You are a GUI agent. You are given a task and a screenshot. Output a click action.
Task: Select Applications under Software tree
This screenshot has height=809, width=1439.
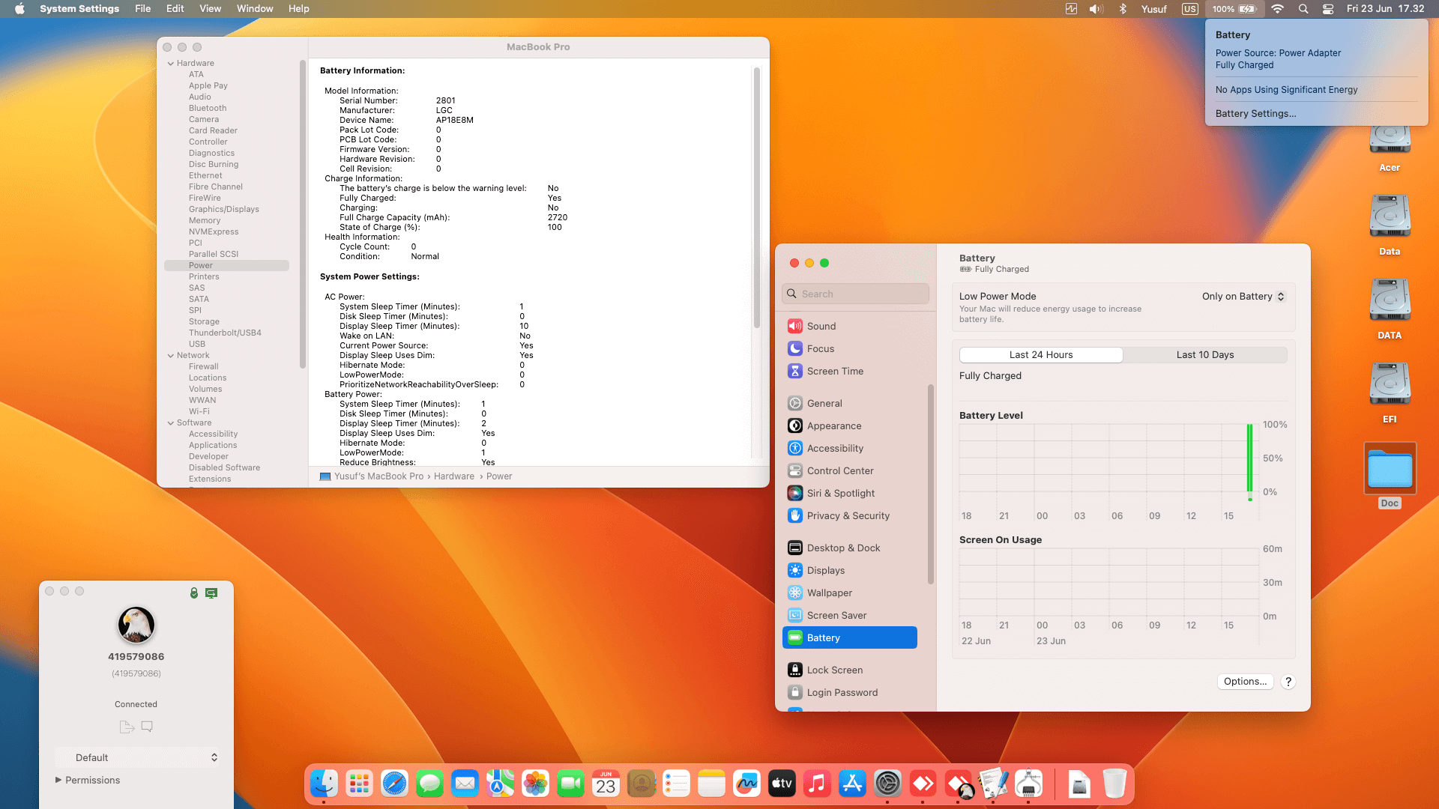click(x=213, y=445)
